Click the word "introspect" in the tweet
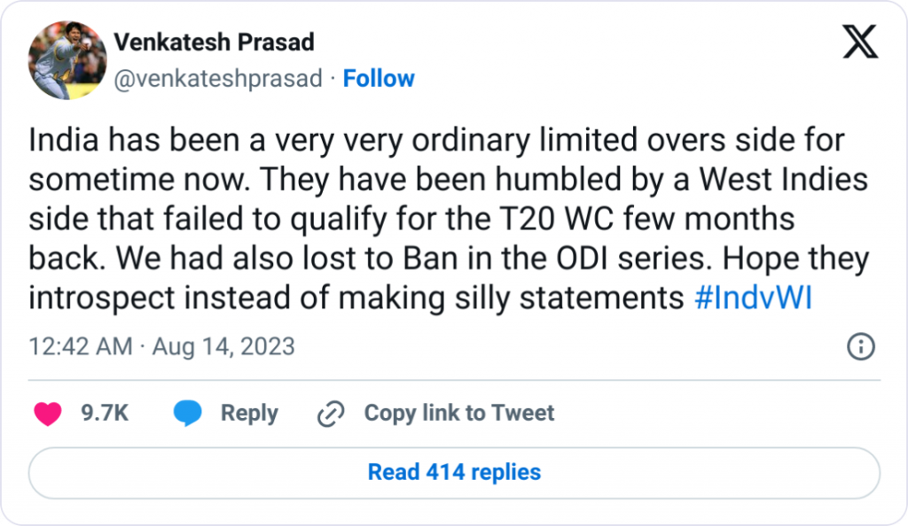The image size is (908, 526). pos(101,298)
